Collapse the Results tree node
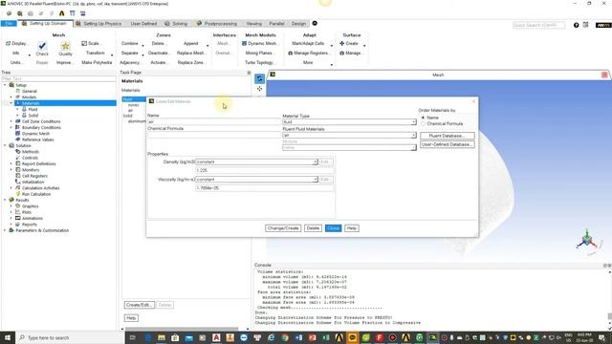The width and height of the screenshot is (612, 344). click(5, 200)
